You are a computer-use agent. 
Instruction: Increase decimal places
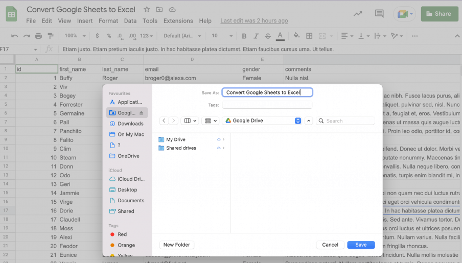132,36
